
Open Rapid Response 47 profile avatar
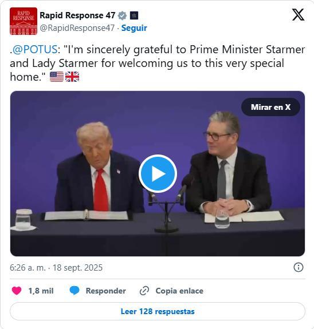coord(23,21)
